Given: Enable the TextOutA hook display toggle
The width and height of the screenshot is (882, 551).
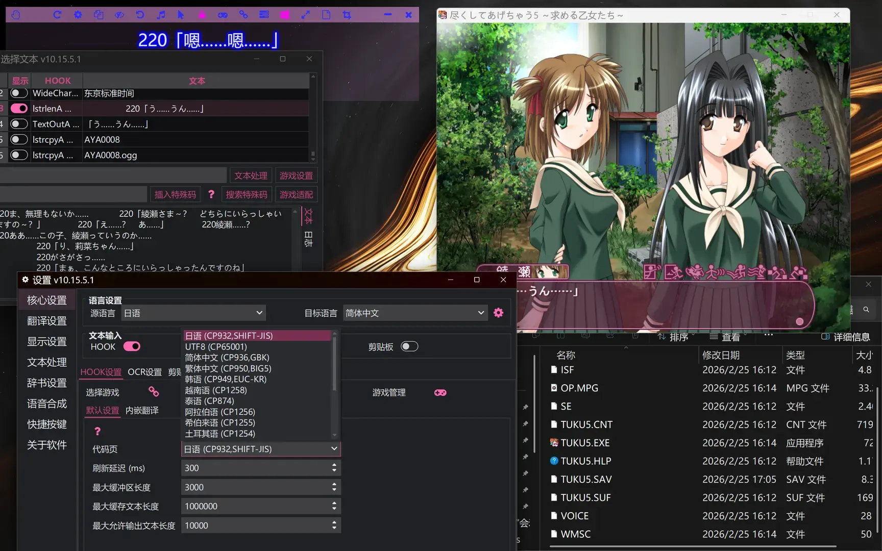Looking at the screenshot, I should pyautogui.click(x=19, y=123).
